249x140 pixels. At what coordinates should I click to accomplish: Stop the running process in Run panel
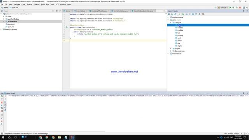[2, 103]
